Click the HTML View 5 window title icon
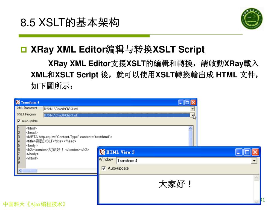 pos(102,152)
